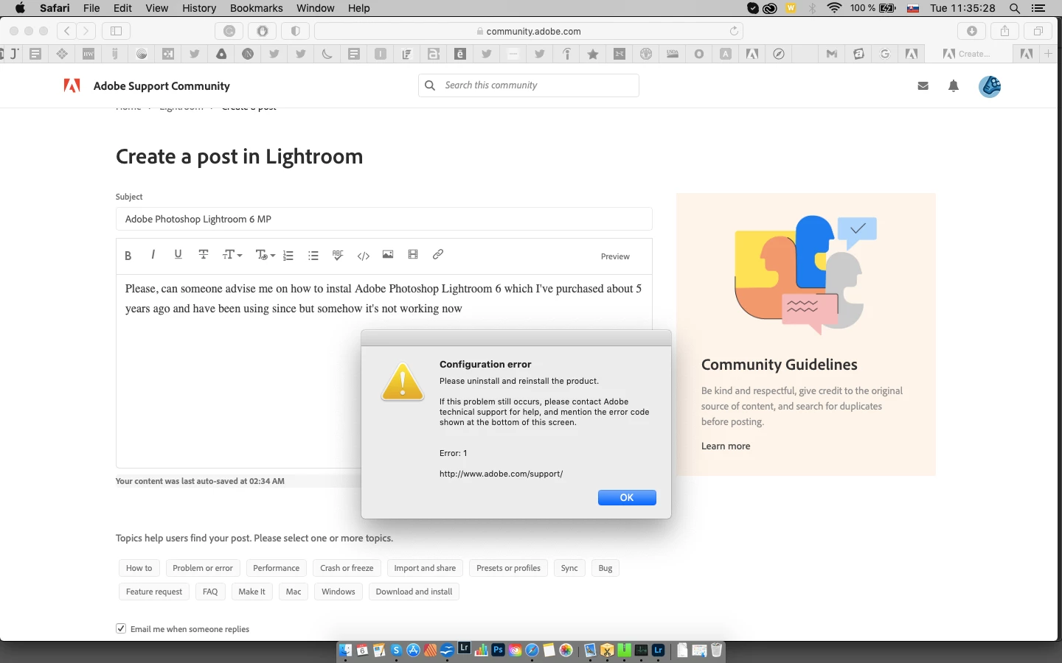This screenshot has width=1062, height=663.
Task: Select the Feature request topic
Action: 154,592
